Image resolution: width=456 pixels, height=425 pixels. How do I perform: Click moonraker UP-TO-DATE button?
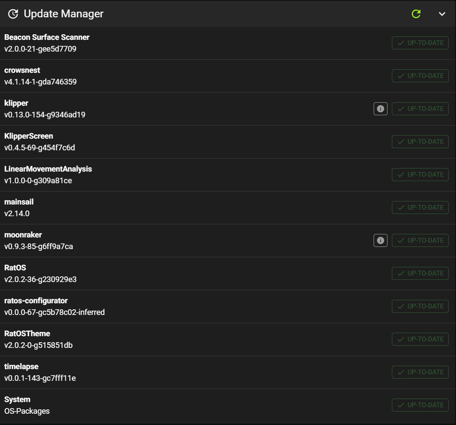pos(420,240)
